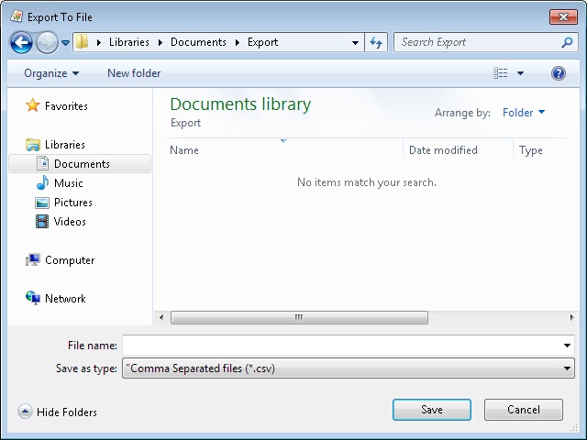The image size is (587, 440).
Task: Click the Cancel button
Action: click(524, 410)
